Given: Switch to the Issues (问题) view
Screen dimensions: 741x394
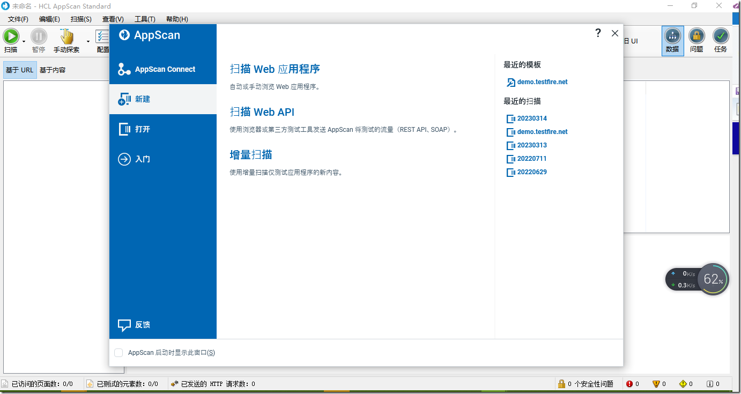Looking at the screenshot, I should click(696, 41).
